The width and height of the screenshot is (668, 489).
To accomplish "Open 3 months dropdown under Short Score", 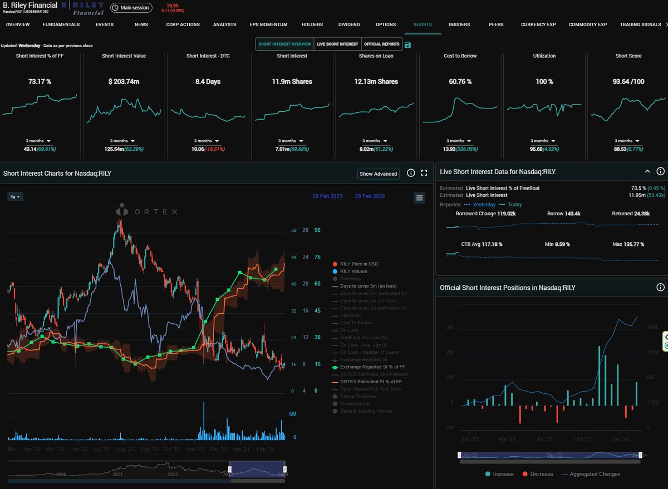I will (x=628, y=141).
